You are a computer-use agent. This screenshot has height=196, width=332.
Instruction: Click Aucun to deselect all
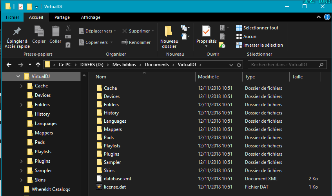click(x=246, y=36)
